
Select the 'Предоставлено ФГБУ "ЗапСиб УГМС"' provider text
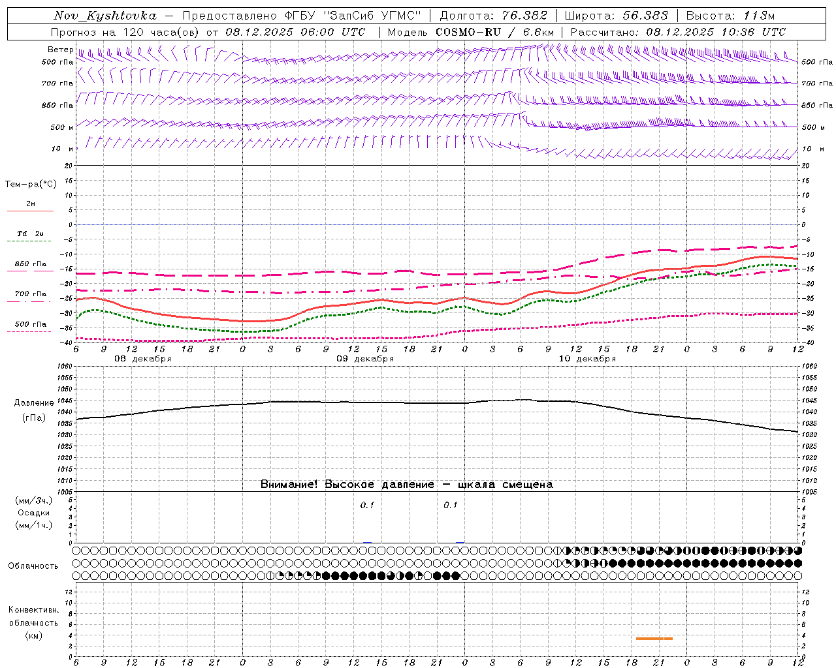302,16
